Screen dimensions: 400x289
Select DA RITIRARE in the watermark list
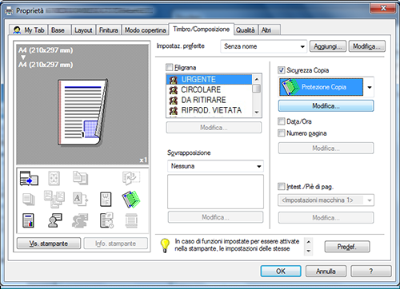point(209,100)
